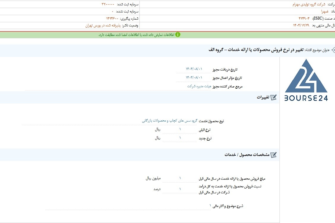Click the green signed-information match notice text
Image resolution: width=335 pixels, height=223 pixels.
coord(136,35)
